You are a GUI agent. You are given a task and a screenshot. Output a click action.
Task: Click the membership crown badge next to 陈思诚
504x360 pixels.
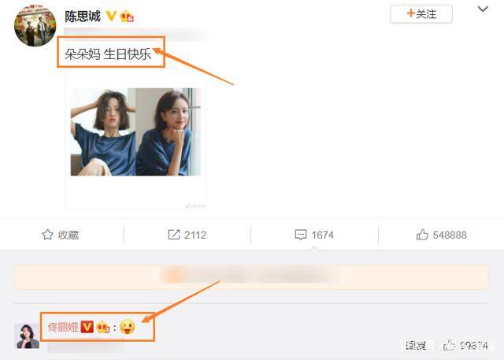pyautogui.click(x=127, y=16)
